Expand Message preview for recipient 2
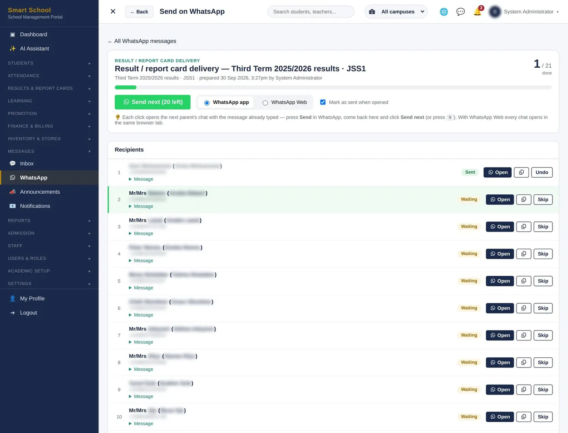 coord(141,206)
